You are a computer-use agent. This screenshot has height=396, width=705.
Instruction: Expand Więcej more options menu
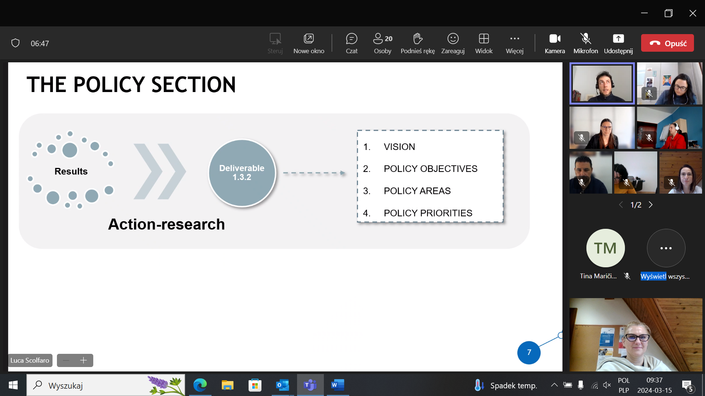coord(514,43)
